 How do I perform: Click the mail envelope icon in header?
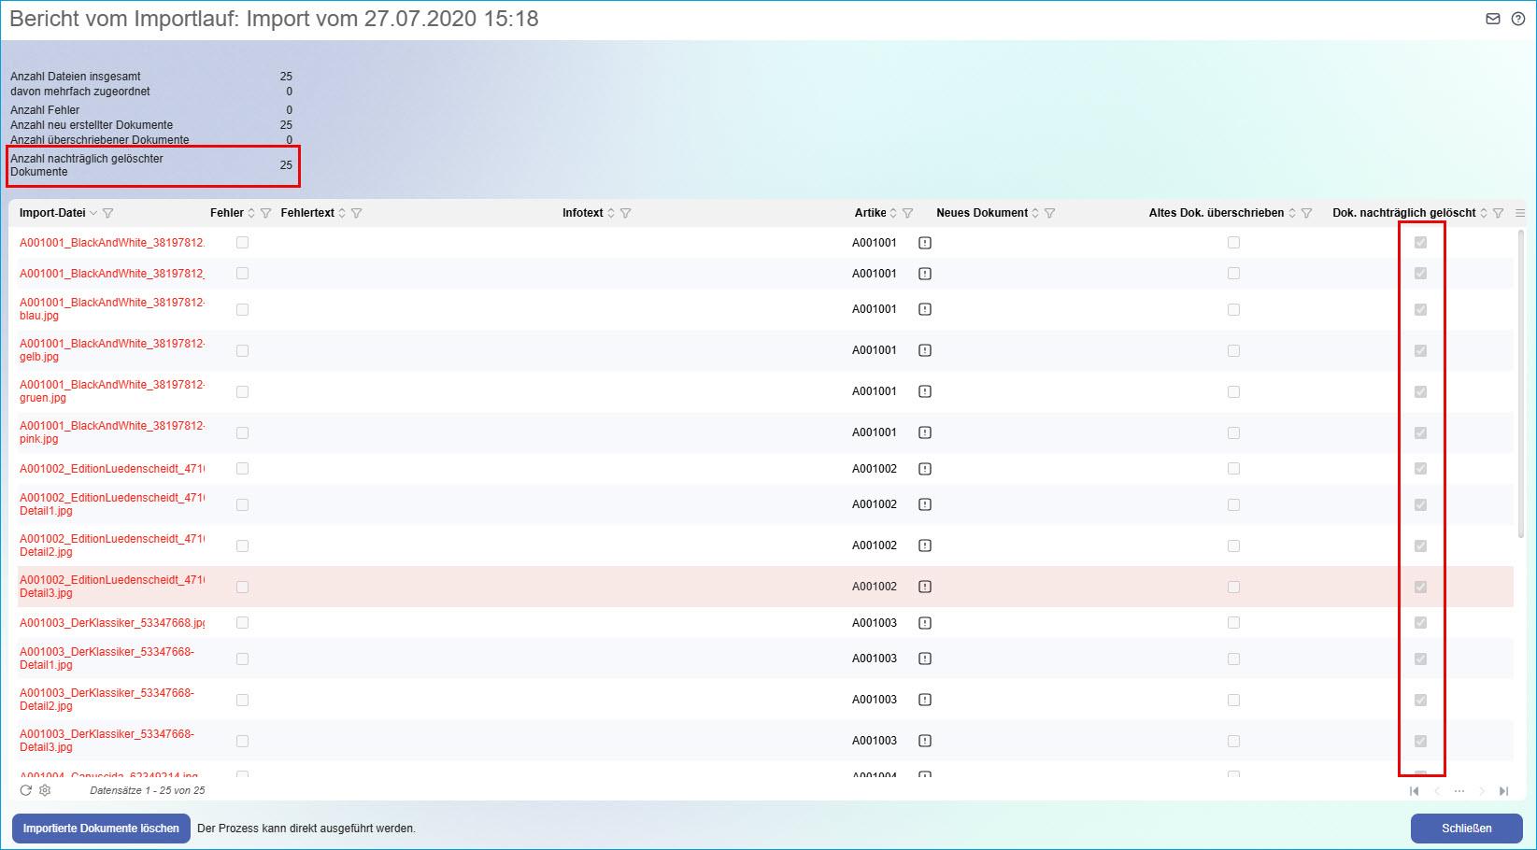point(1493,19)
